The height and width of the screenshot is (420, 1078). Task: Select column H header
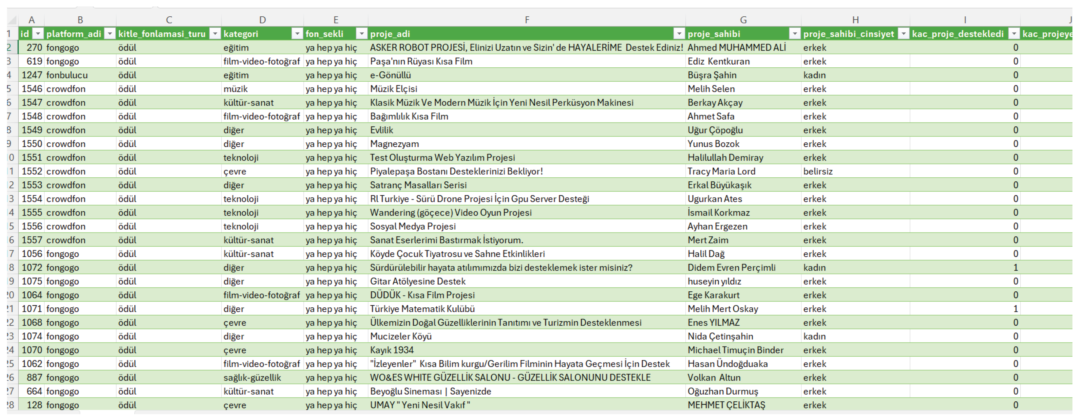[x=855, y=20]
